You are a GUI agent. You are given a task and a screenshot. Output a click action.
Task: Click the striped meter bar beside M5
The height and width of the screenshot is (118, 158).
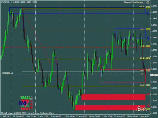(x=31, y=103)
